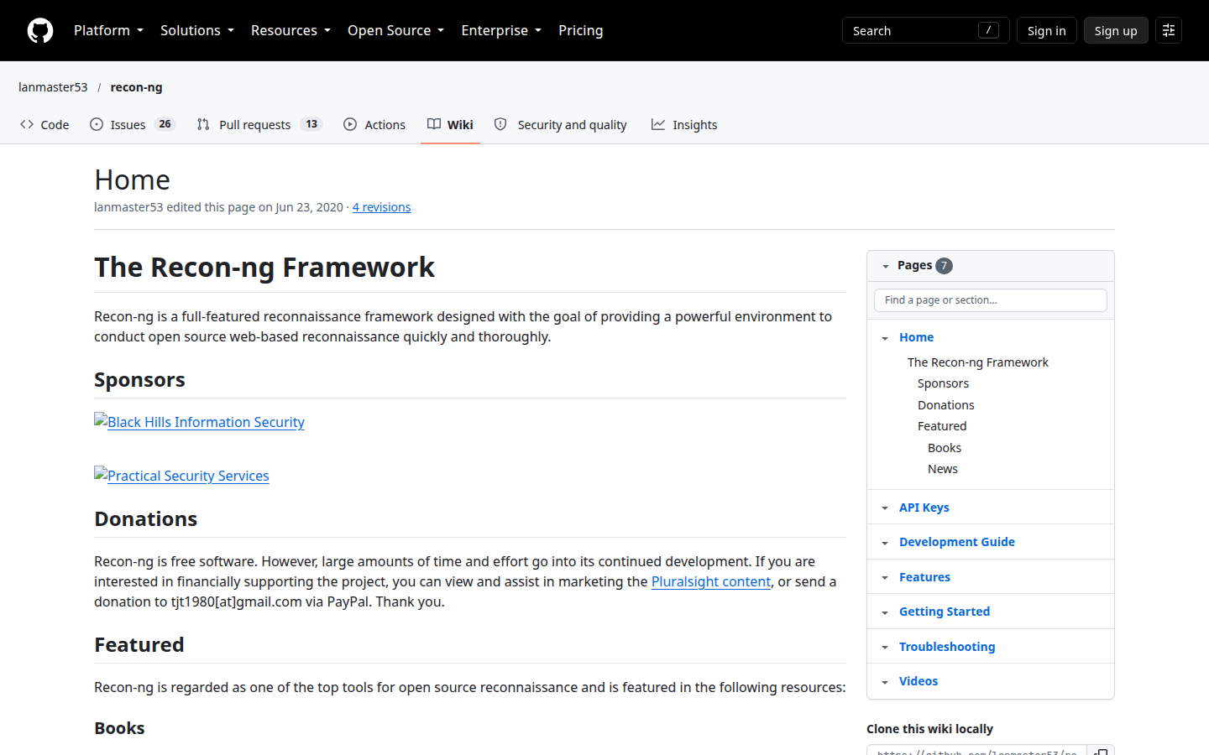Open the command palette settings icon
The image size is (1209, 755).
[1169, 30]
